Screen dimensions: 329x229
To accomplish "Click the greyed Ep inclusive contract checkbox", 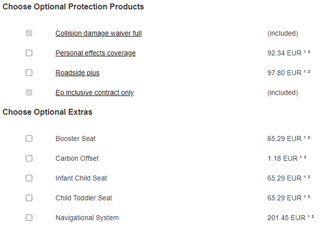I will [29, 93].
